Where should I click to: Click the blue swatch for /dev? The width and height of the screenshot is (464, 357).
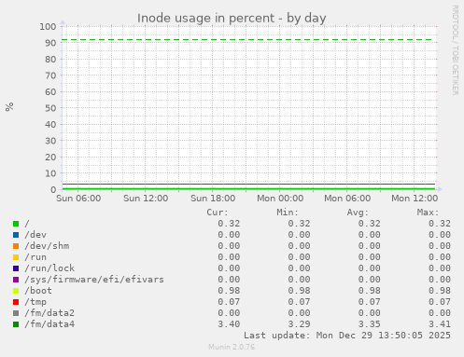[16, 235]
